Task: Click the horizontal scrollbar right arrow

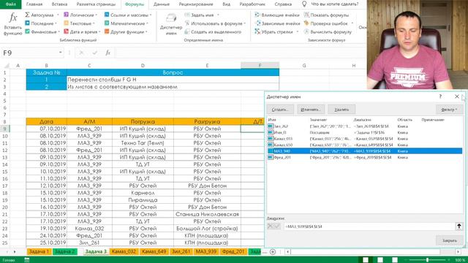Action: pyautogui.click(x=458, y=251)
